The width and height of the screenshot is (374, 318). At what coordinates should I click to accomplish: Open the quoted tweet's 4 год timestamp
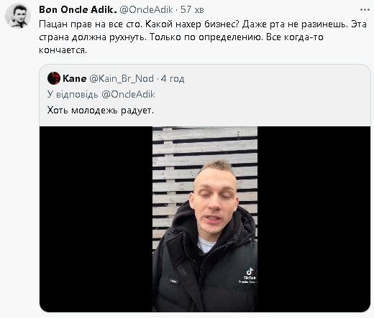point(173,78)
